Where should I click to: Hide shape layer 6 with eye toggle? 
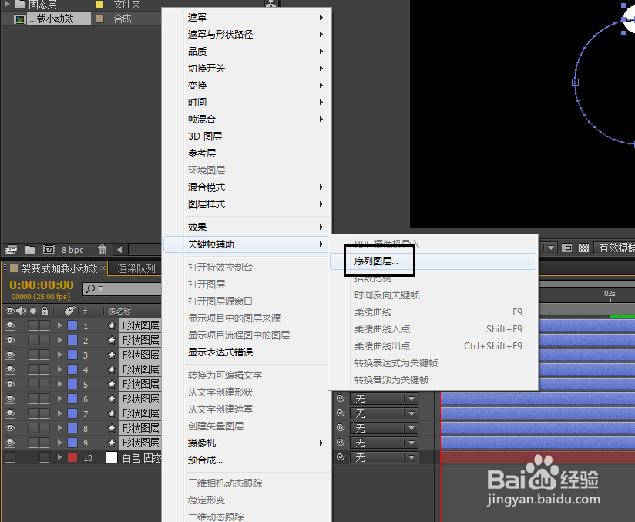[x=10, y=399]
